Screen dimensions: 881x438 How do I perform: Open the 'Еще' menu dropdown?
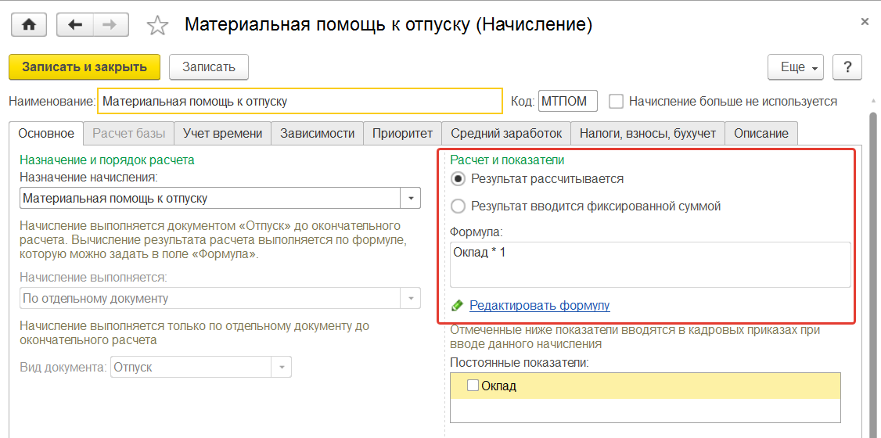[x=796, y=67]
